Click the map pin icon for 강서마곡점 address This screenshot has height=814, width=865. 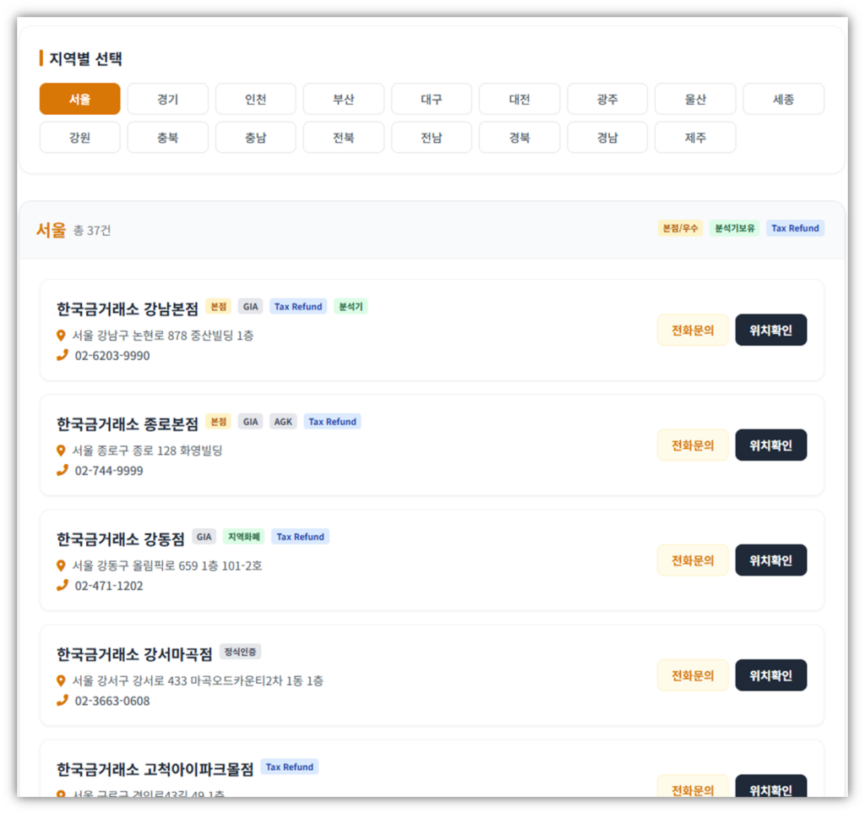[61, 680]
